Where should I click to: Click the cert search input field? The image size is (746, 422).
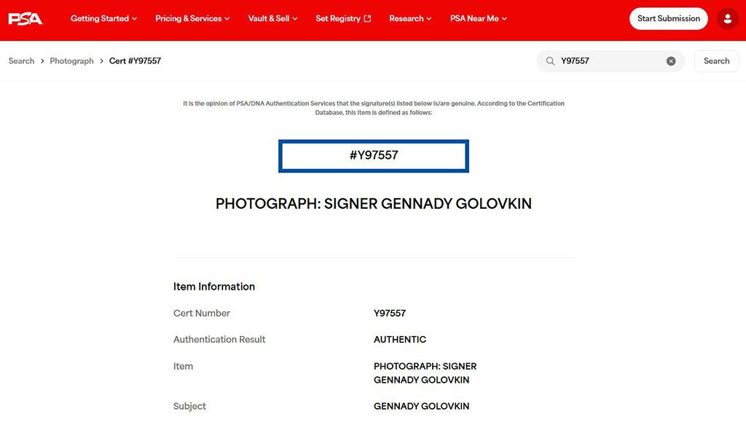pyautogui.click(x=608, y=61)
